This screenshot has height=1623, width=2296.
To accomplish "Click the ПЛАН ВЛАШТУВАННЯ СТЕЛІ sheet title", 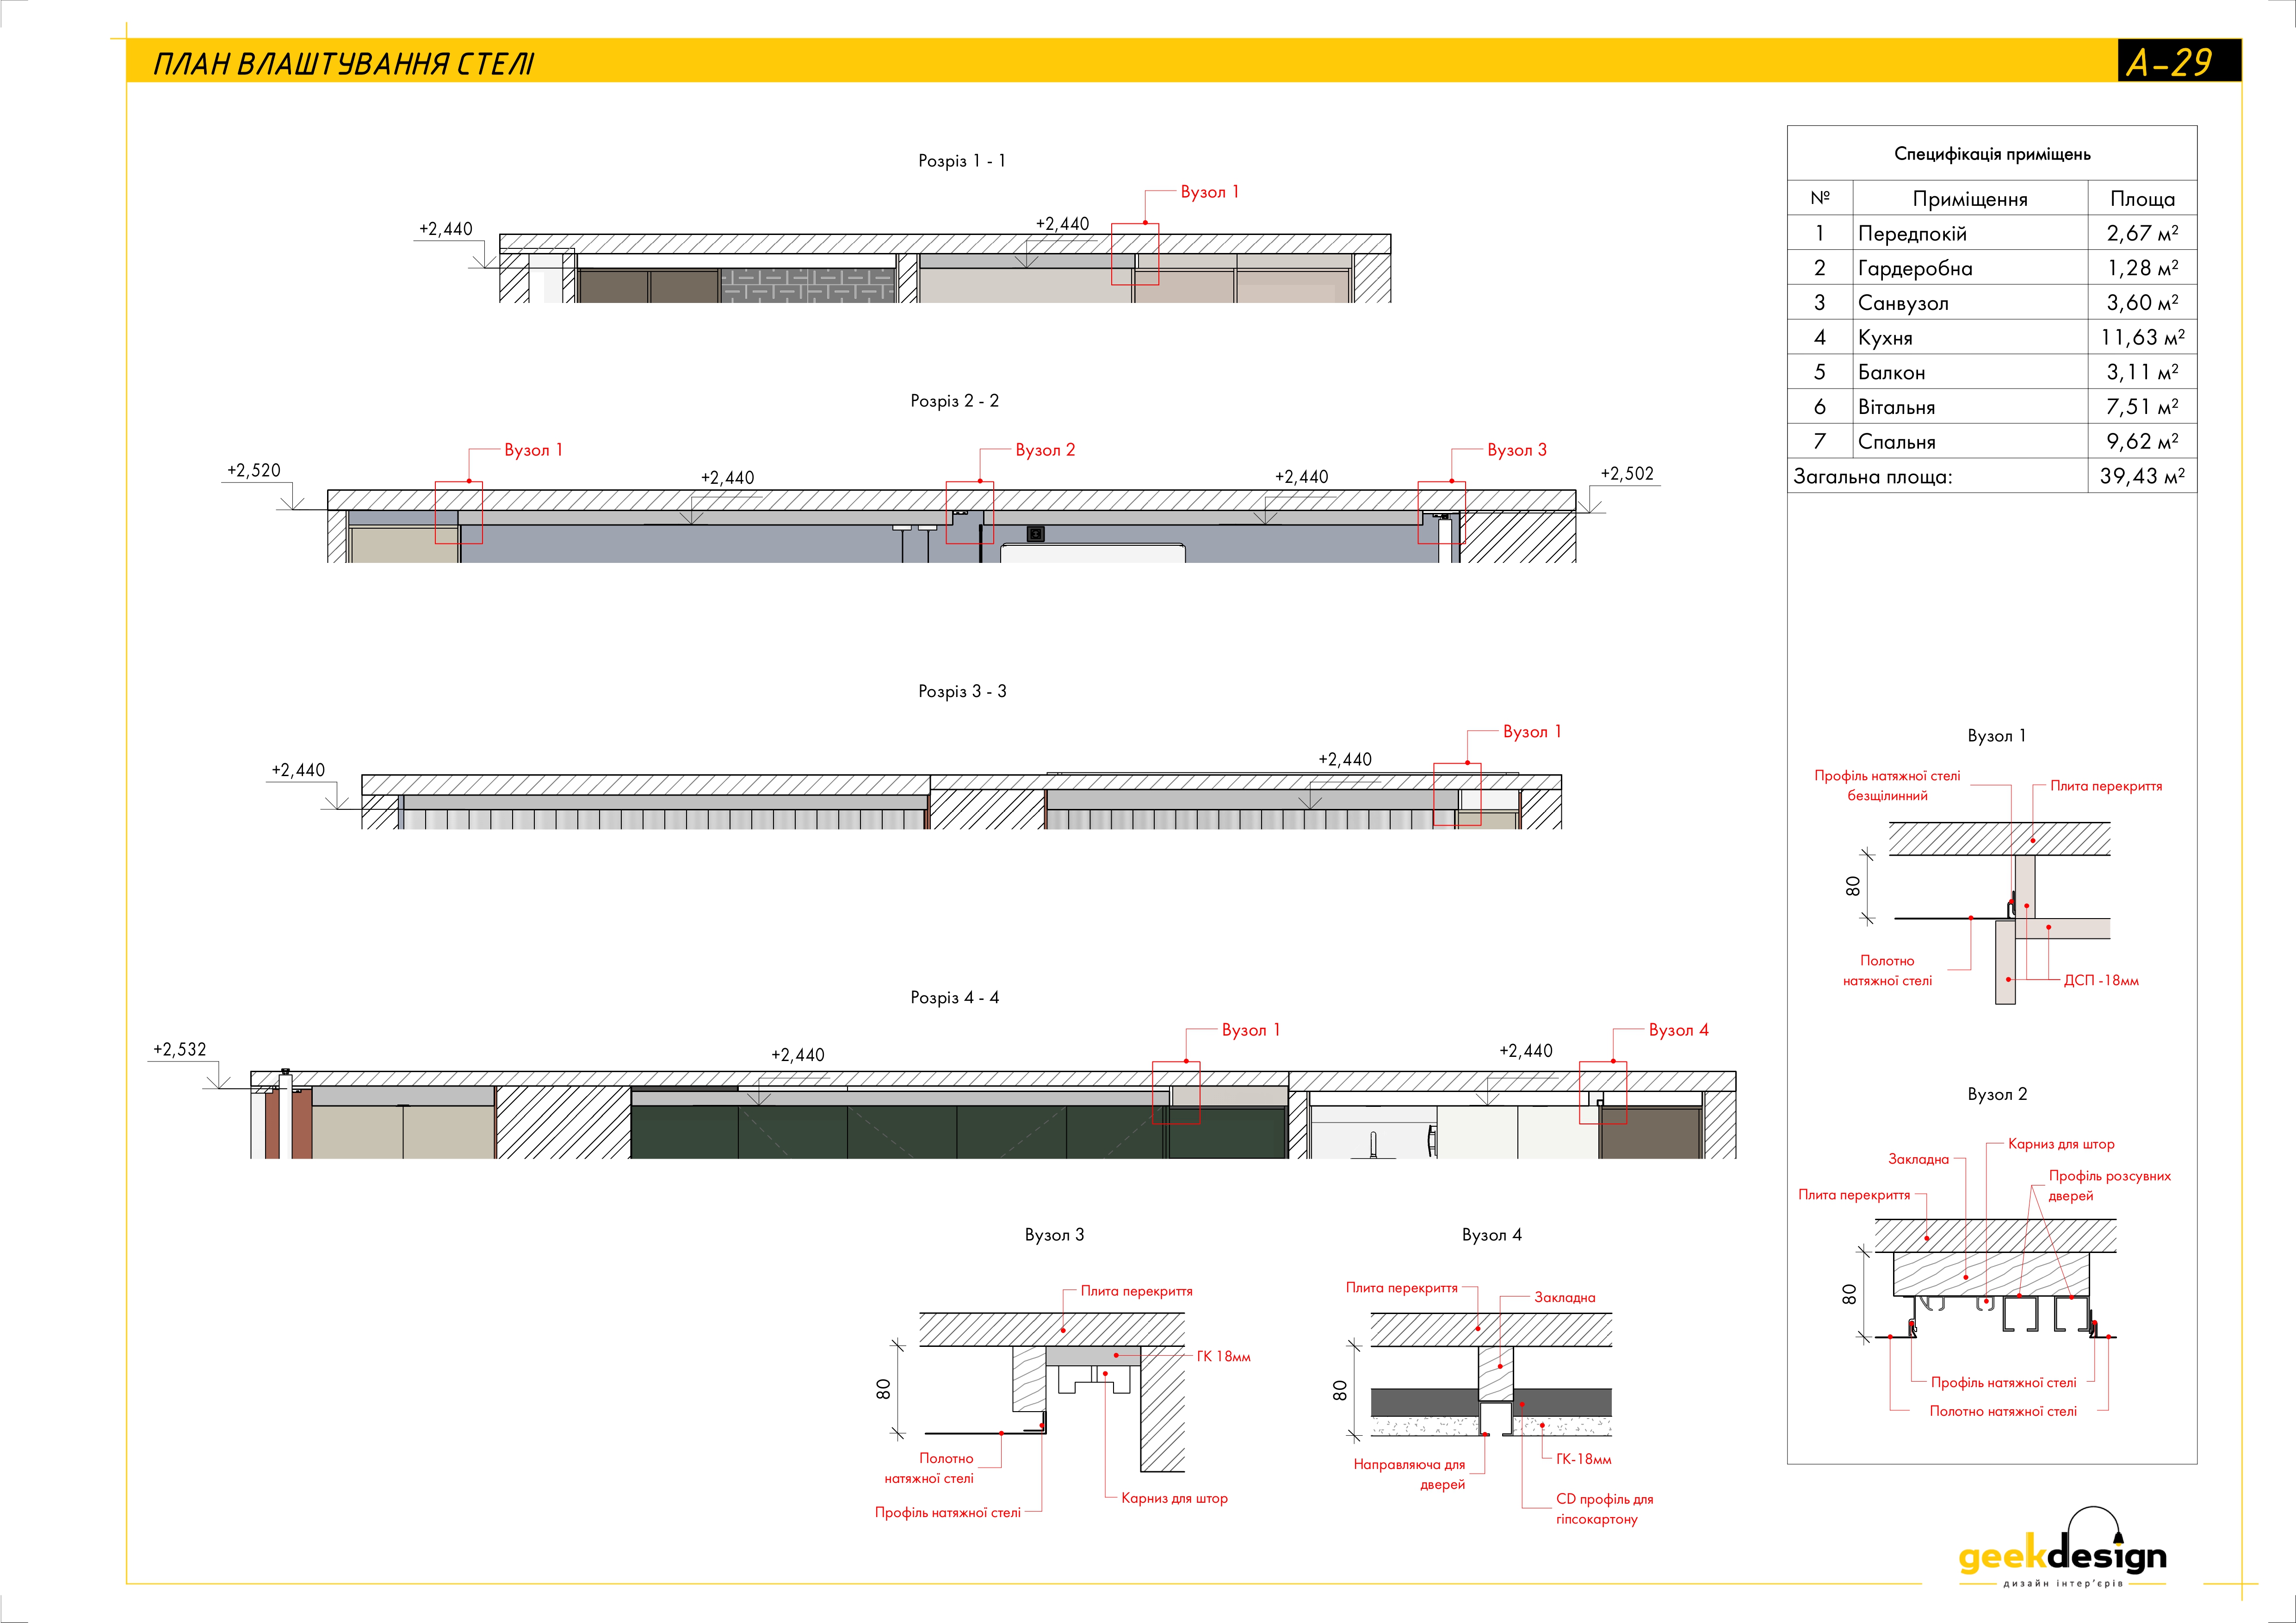I will pos(343,64).
